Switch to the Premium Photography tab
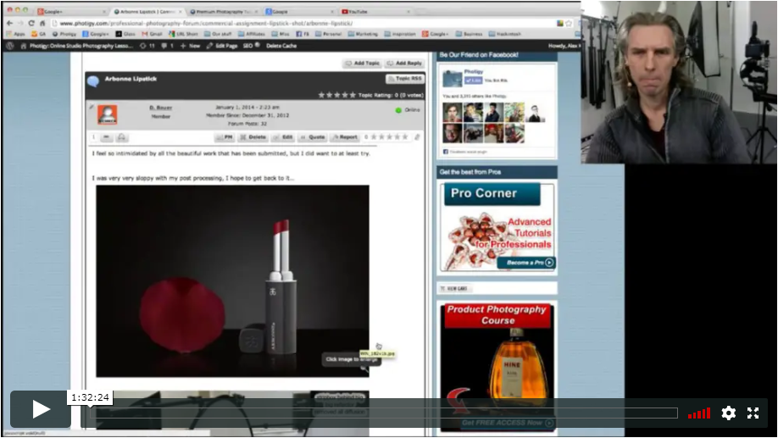Screen dimensions: 778x438 point(223,11)
